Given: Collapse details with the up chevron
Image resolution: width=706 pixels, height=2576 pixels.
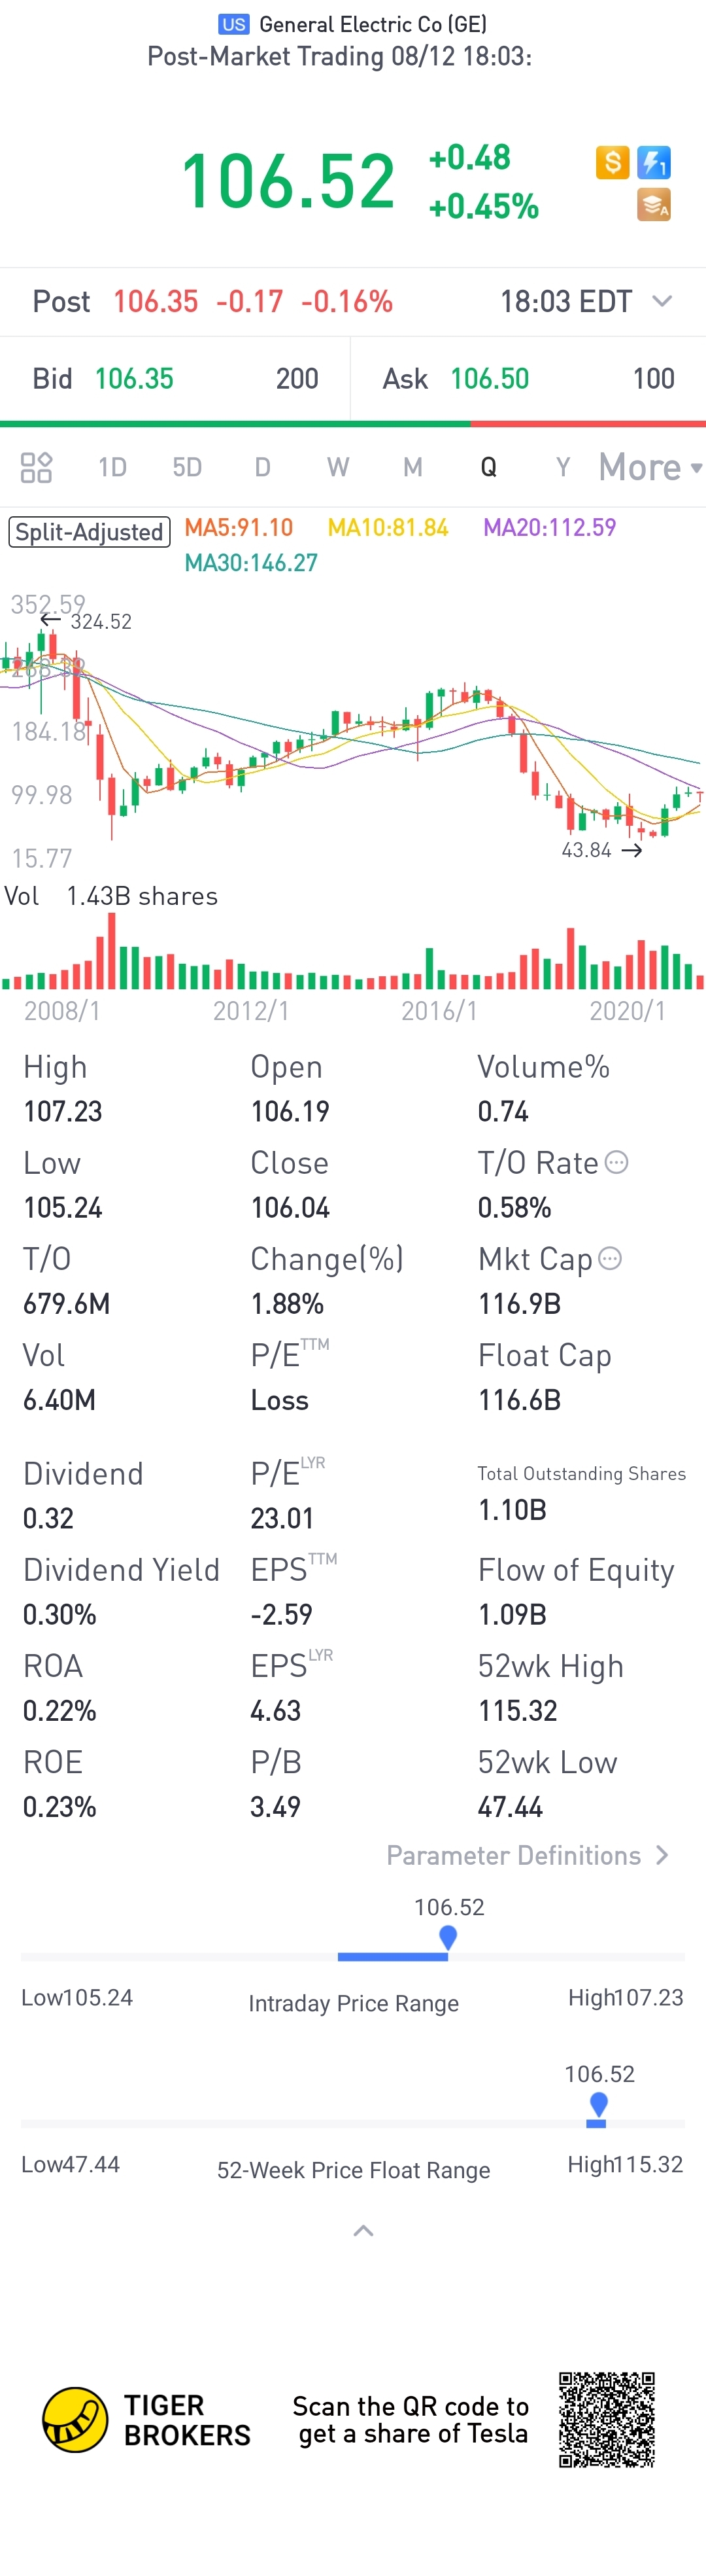Looking at the screenshot, I should [363, 2230].
